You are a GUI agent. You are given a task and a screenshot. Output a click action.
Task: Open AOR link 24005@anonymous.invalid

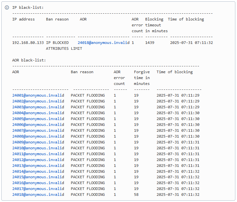point(38,119)
